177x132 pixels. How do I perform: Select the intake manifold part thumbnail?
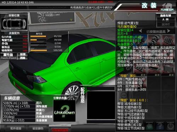(154, 40)
